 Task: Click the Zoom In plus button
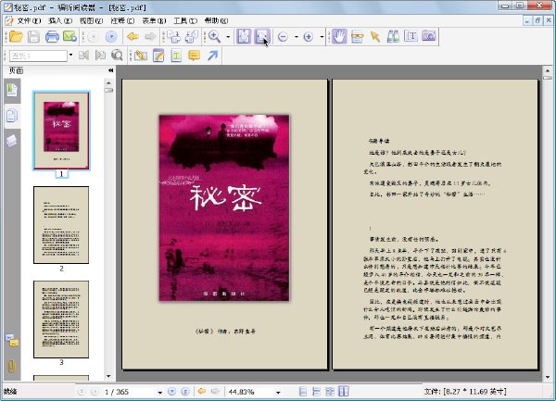pos(309,36)
